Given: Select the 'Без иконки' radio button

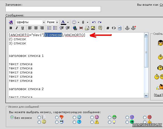Looking at the screenshot, I should (12, 117).
